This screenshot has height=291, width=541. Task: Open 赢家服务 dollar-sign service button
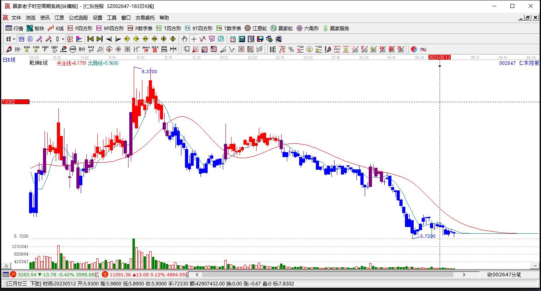click(336, 28)
